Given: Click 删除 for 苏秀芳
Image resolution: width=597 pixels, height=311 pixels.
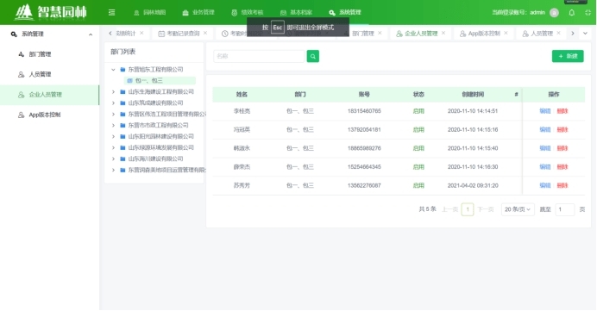Looking at the screenshot, I should coord(562,185).
